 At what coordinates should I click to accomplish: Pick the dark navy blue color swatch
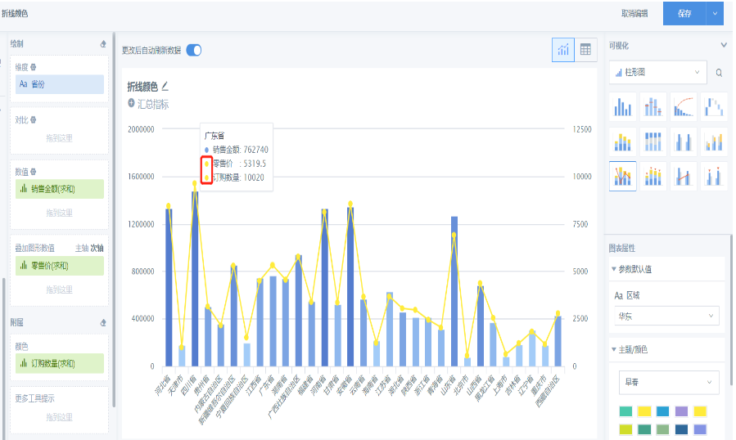pos(681,429)
